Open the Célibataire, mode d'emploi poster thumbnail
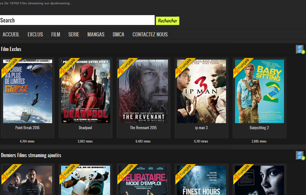 pos(144,180)
